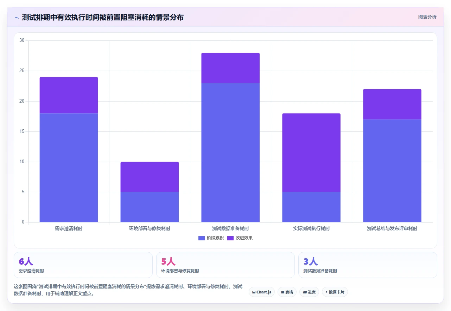Viewport: 451px width, 311px height.
Task: Click the 6人 需求澄清耗时 stat card
Action: click(83, 265)
